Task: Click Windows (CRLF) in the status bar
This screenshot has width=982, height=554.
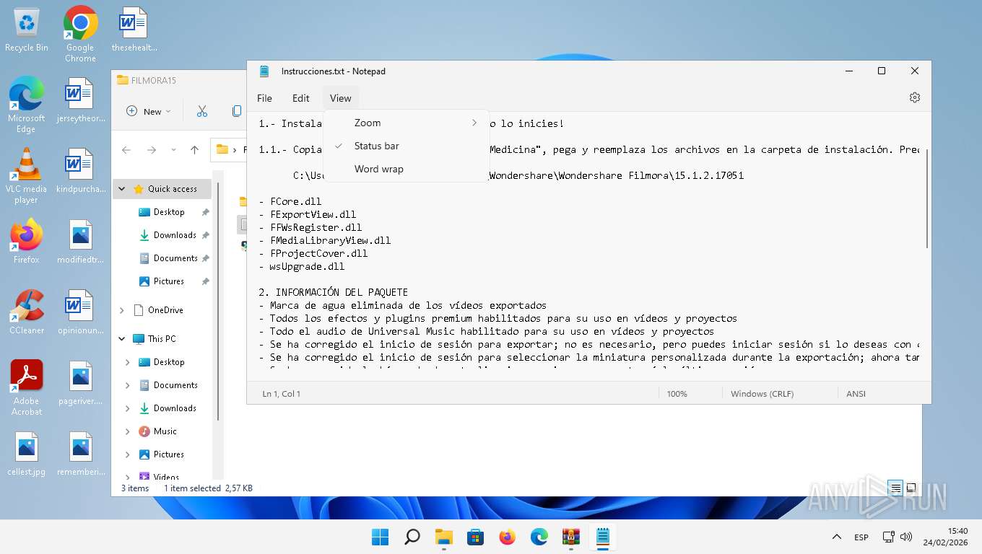Action: (762, 394)
